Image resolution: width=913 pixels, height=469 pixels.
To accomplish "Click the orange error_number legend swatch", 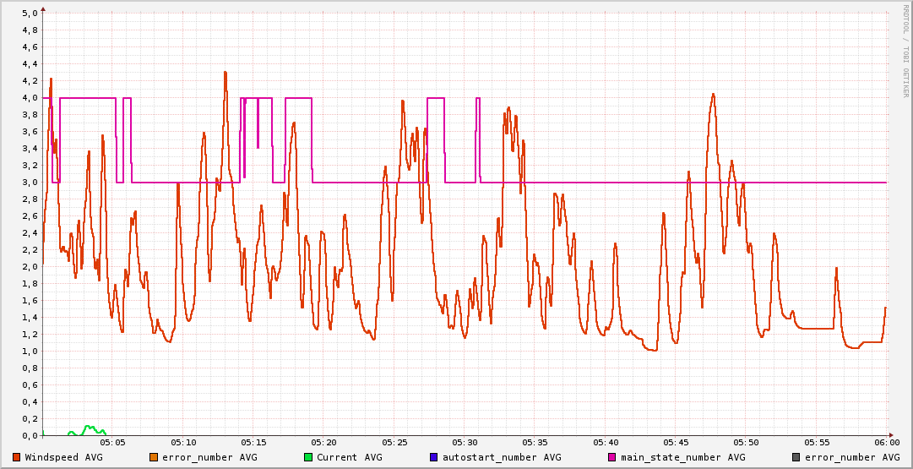I will click(154, 457).
